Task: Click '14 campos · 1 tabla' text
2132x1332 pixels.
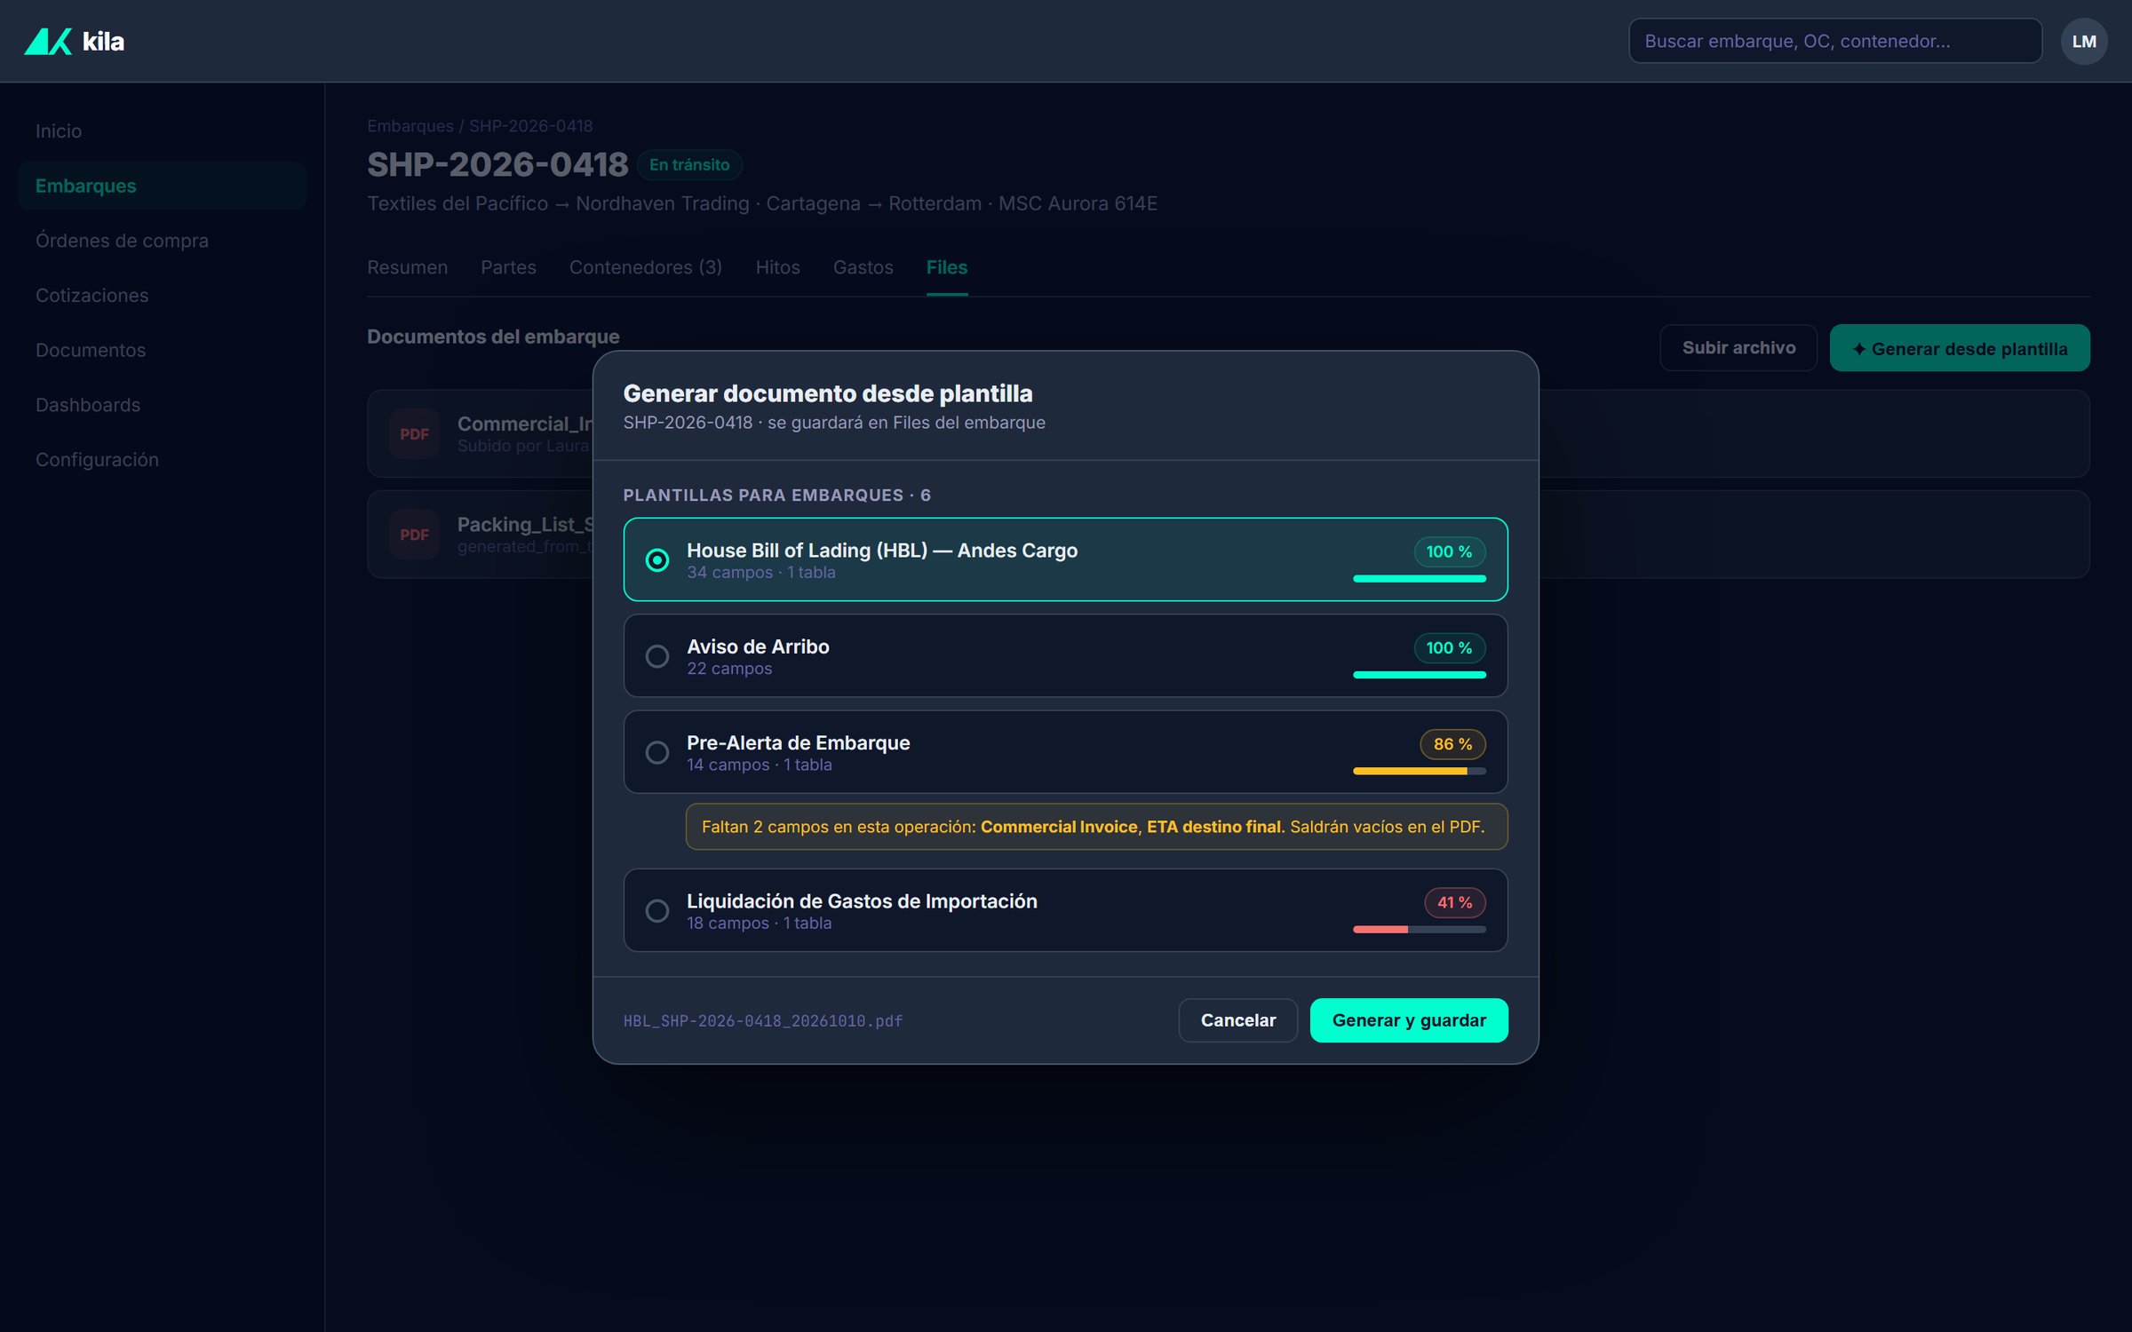Action: pyautogui.click(x=760, y=765)
